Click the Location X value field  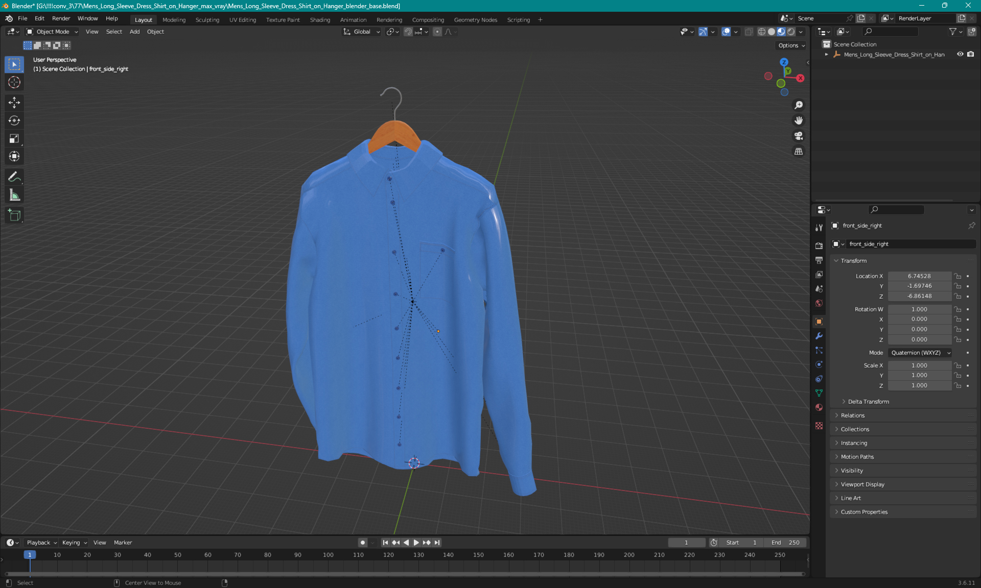click(x=919, y=276)
